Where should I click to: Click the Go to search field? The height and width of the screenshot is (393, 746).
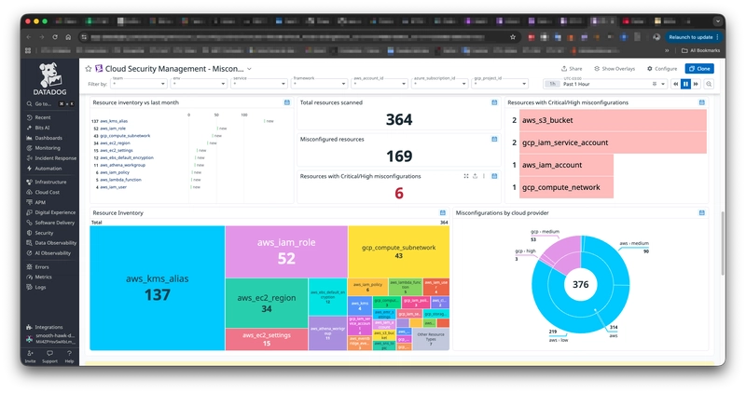[50, 103]
